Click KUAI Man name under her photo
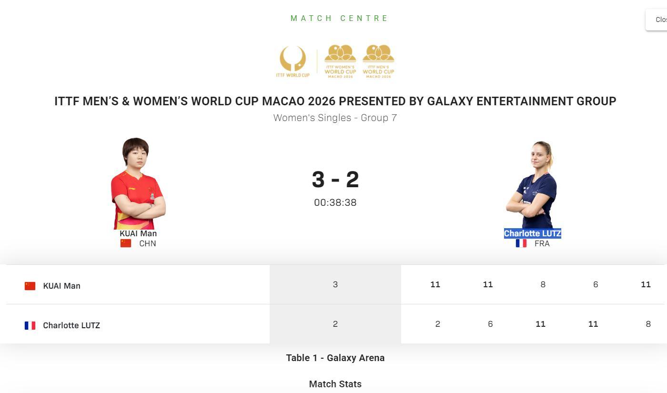Viewport: 667px width, 393px height. pos(138,233)
